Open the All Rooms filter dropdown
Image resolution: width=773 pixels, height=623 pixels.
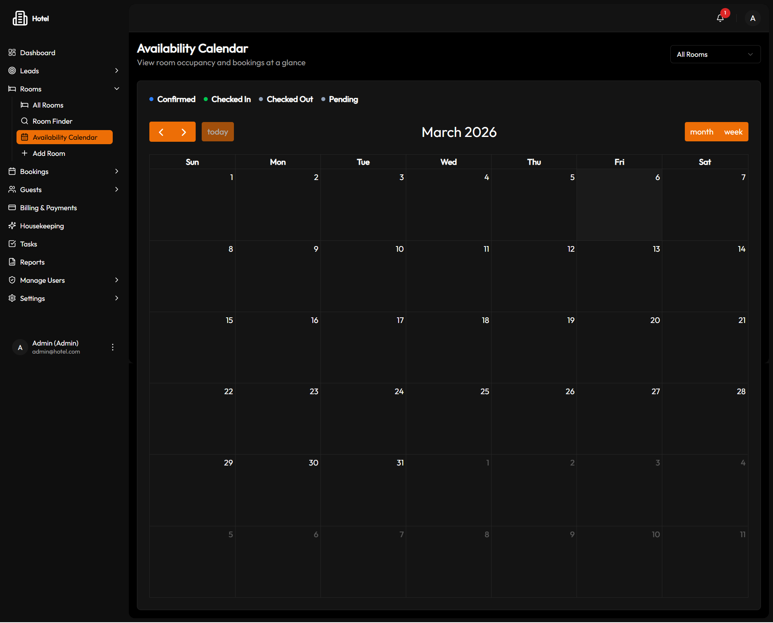coord(715,54)
